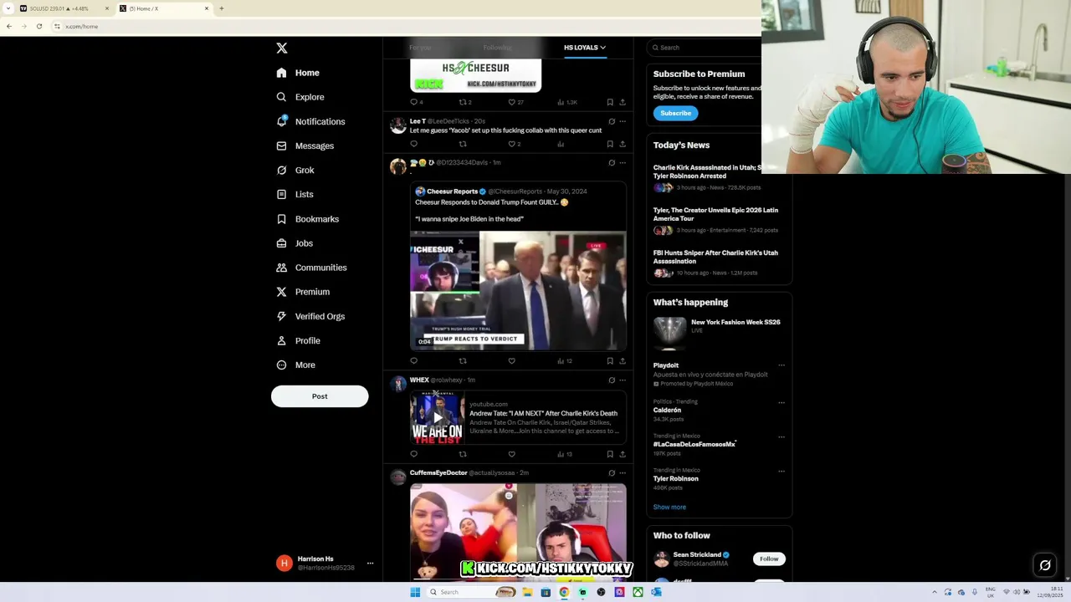
Task: Open Grok from the sidebar
Action: click(x=295, y=170)
